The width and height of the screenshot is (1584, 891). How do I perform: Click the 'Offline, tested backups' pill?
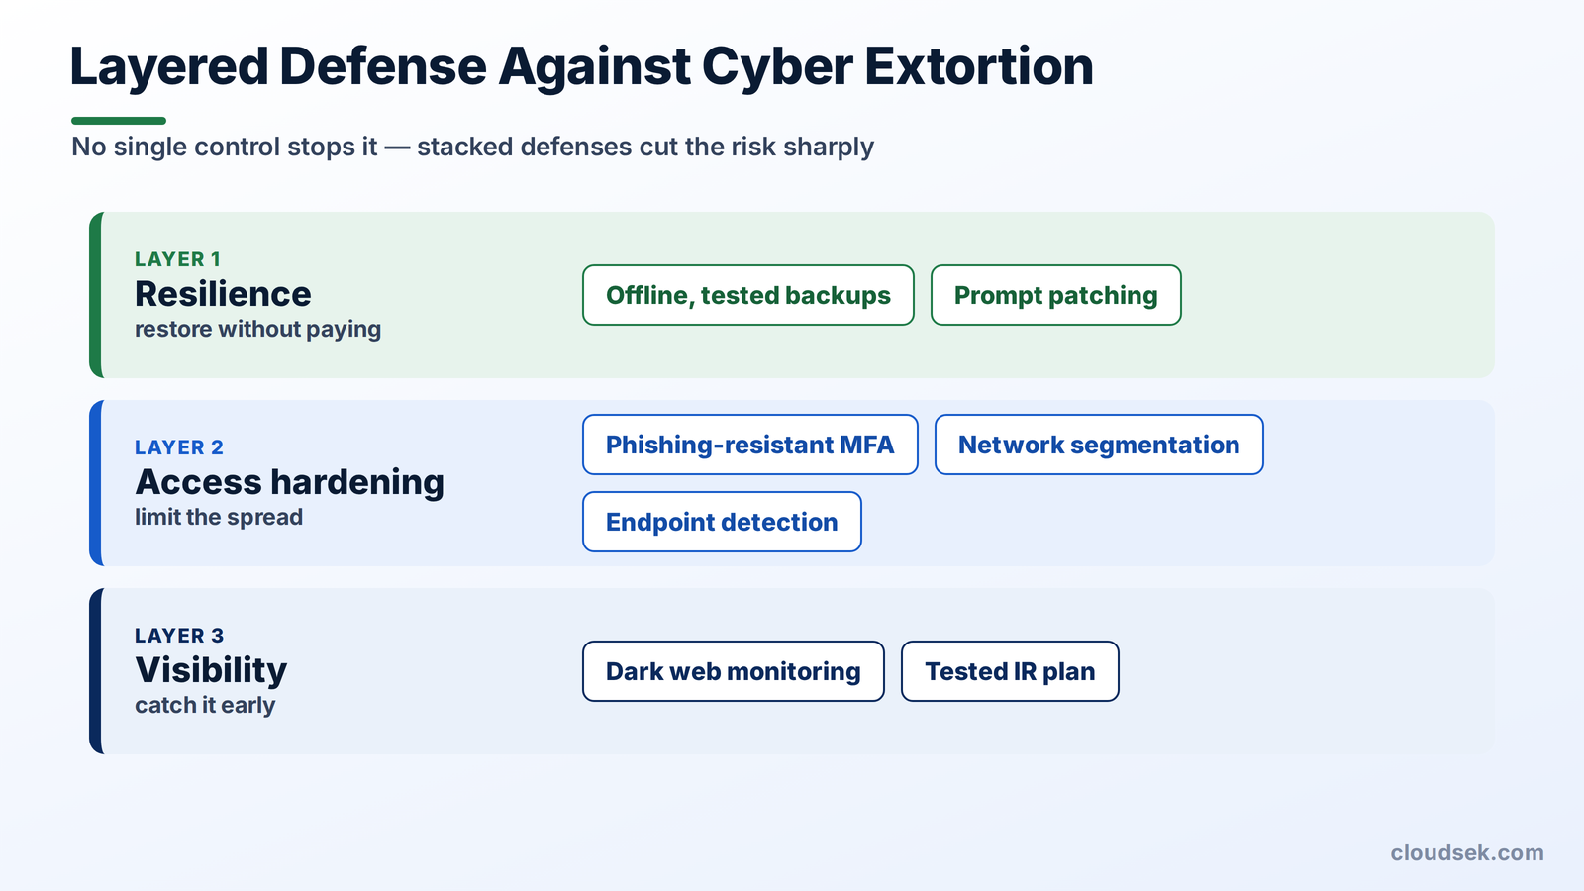pos(748,295)
